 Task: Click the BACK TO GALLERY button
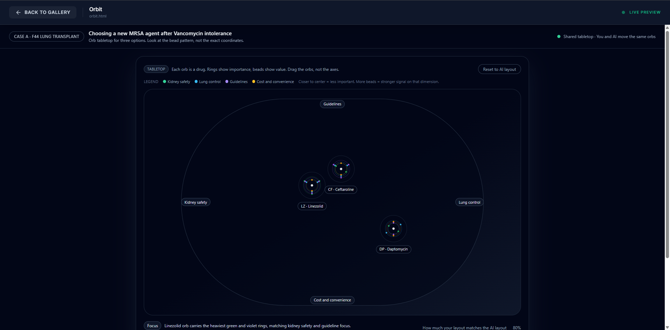[43, 12]
